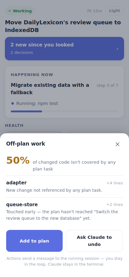The height and width of the screenshot is (277, 129).
Task: Click the Health section header
Action: [14, 126]
